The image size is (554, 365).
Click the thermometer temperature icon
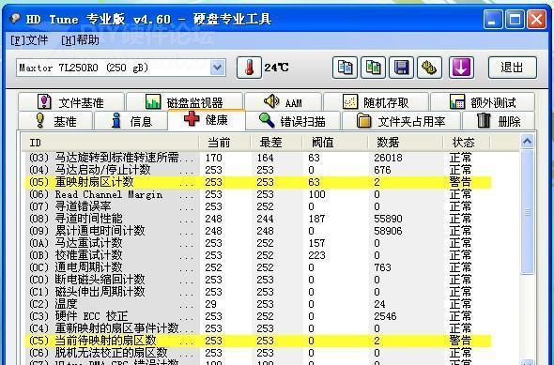click(x=249, y=68)
